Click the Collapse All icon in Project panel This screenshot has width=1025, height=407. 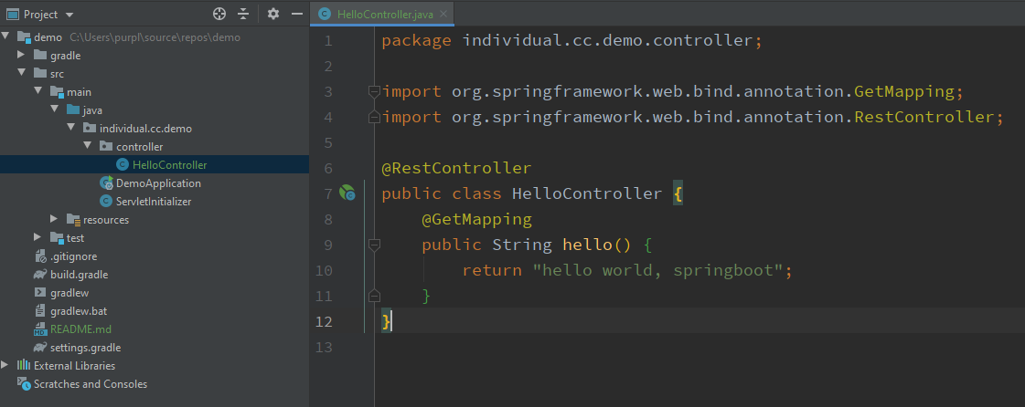click(243, 15)
